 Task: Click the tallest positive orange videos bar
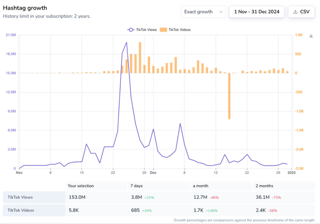point(140,58)
